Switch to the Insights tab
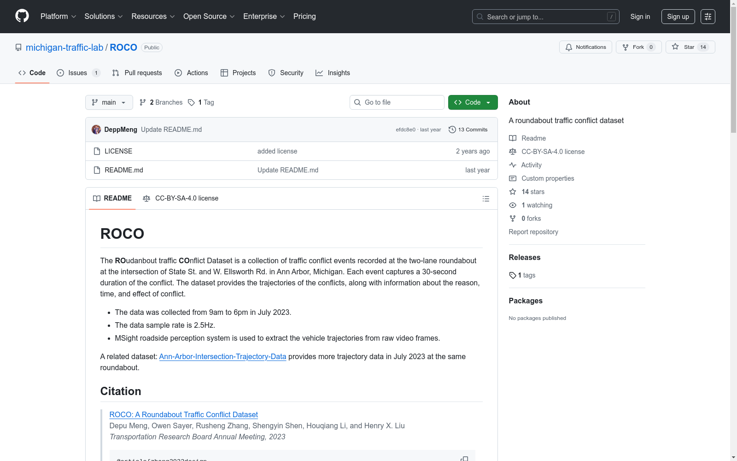Screen dimensions: 737x461 (x=333, y=73)
